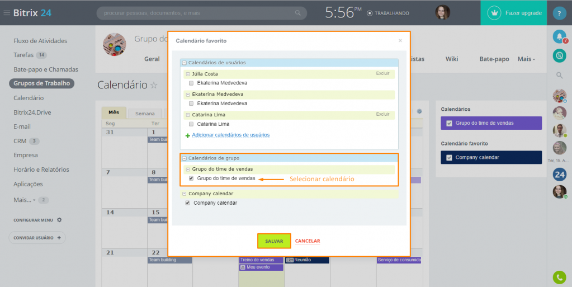
Task: Click the workgroup avatar image
Action: [115, 45]
